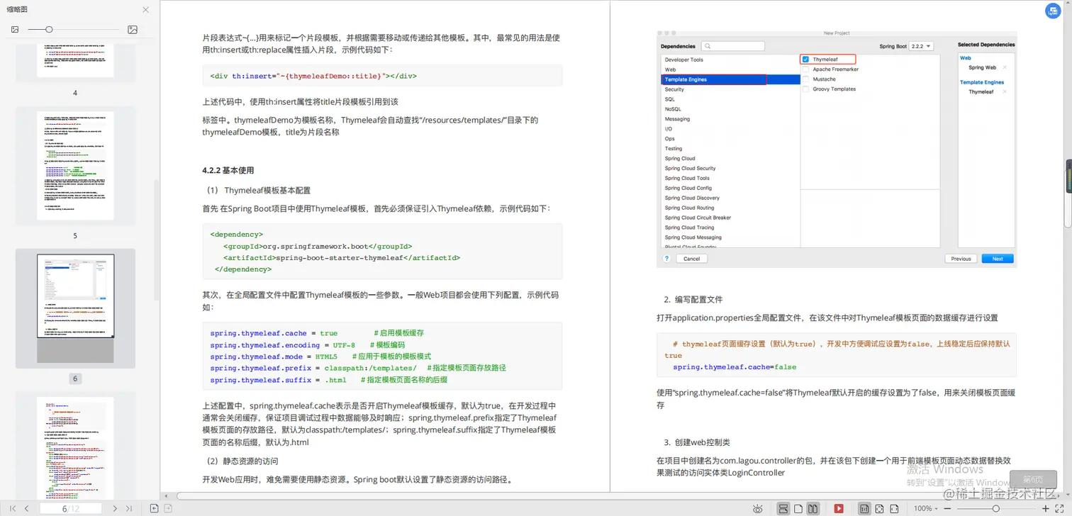Image resolution: width=1072 pixels, height=516 pixels.
Task: Zoom out with minus button
Action: pos(947,509)
